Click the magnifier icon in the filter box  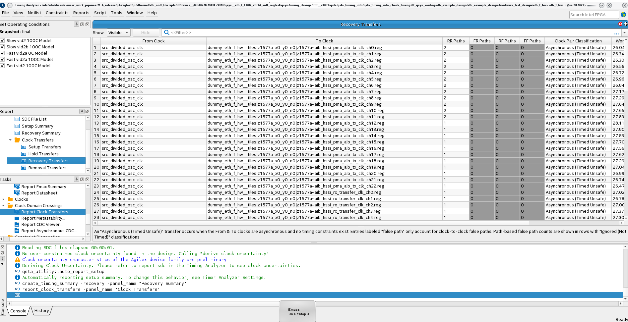tap(167, 32)
